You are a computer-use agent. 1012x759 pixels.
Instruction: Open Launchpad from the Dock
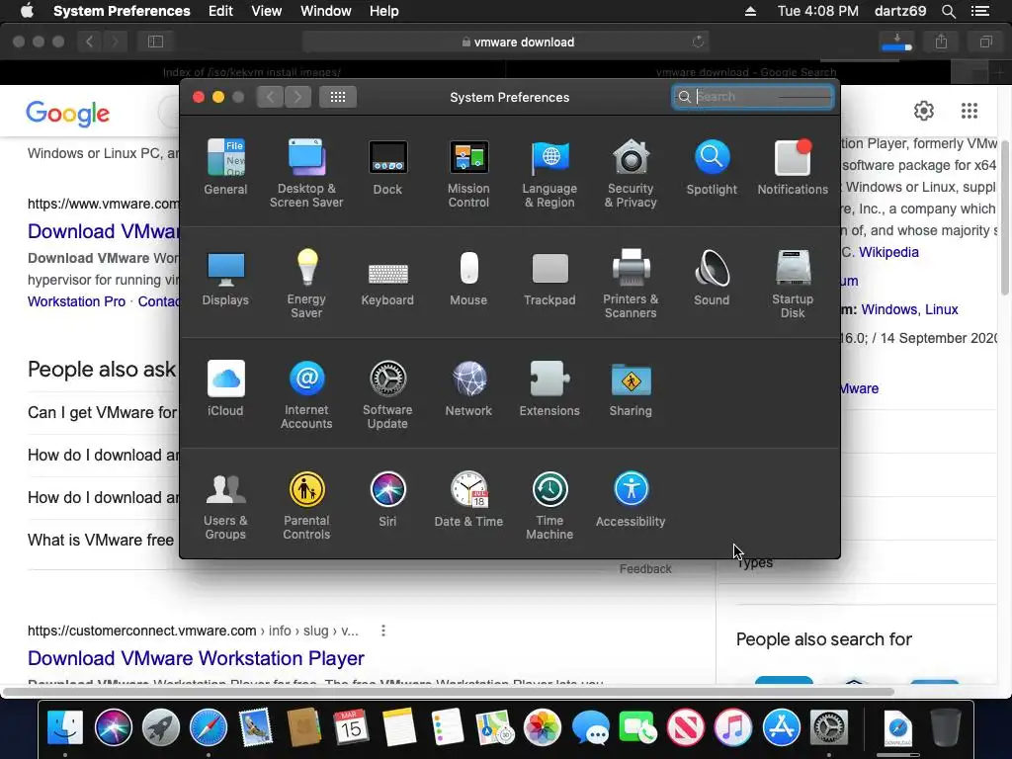click(x=160, y=728)
